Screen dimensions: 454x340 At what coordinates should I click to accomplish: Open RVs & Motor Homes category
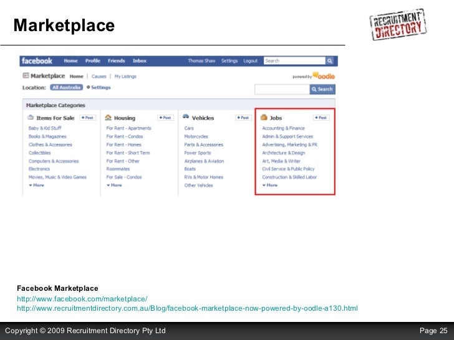tap(203, 177)
